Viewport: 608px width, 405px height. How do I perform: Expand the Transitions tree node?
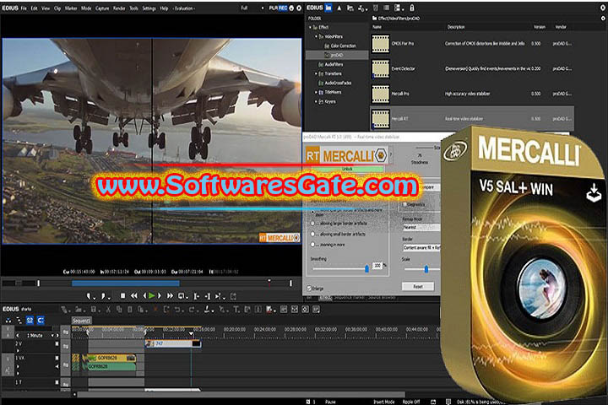point(316,73)
